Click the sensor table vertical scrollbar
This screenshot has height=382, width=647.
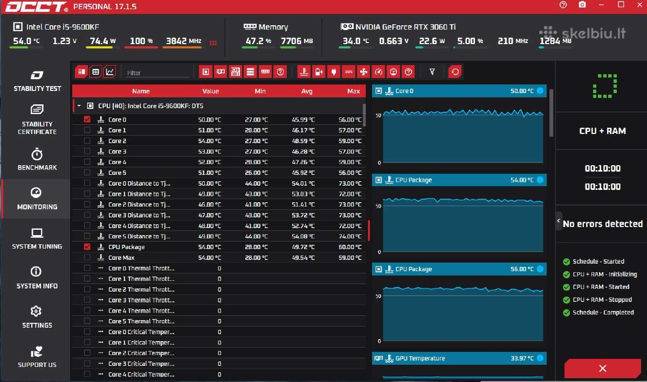coord(365,115)
